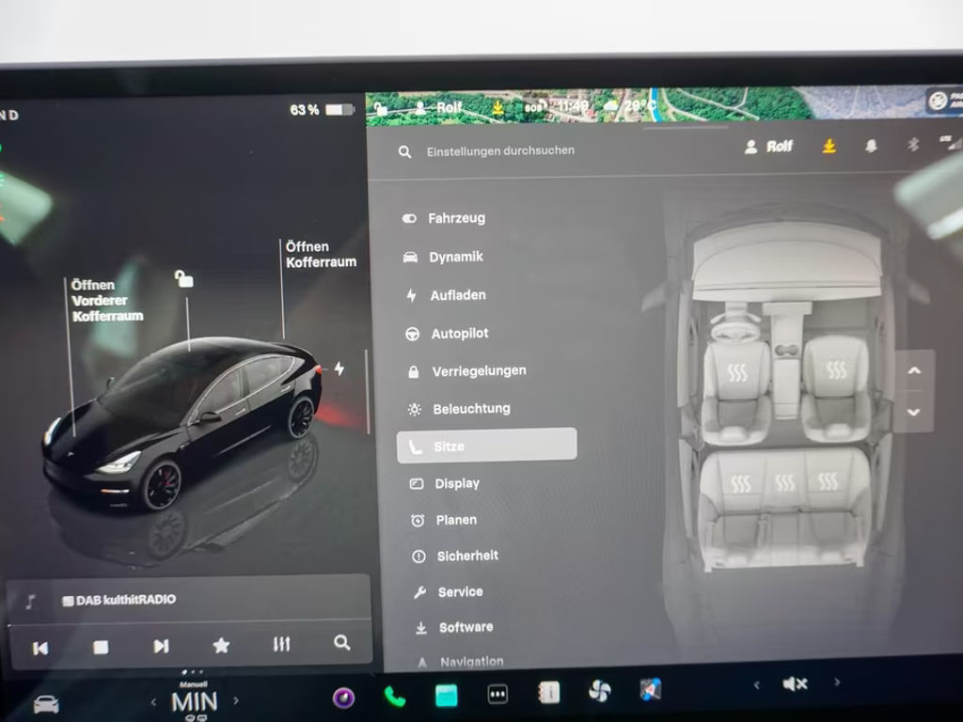Open climate controls via MIN temperature
Viewport: 963px width, 722px height.
(x=194, y=701)
